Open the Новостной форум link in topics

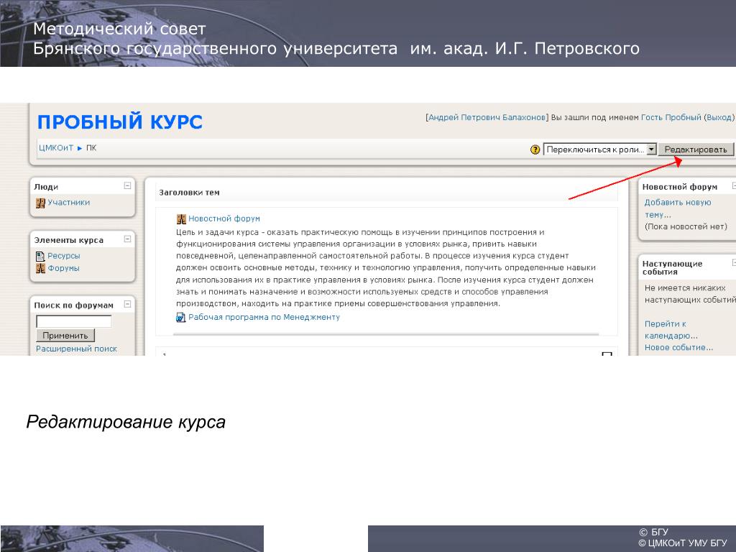tap(224, 218)
